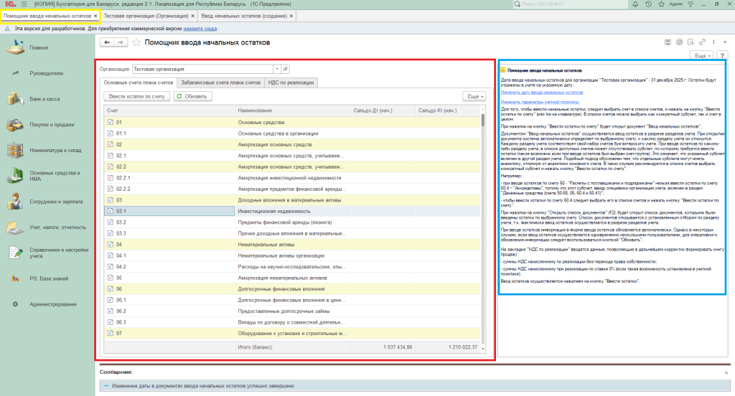This screenshot has width=735, height=396.
Task: Expand the Организация dropdown arrow
Action: 277,69
